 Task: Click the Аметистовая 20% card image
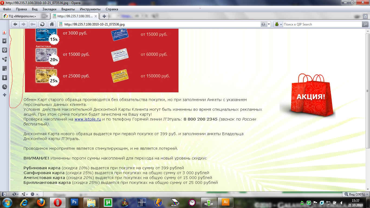click(x=46, y=55)
